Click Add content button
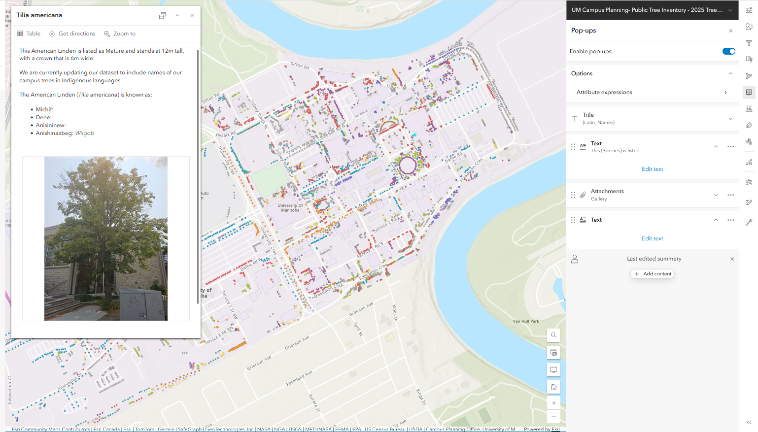This screenshot has width=758, height=432. click(x=653, y=274)
